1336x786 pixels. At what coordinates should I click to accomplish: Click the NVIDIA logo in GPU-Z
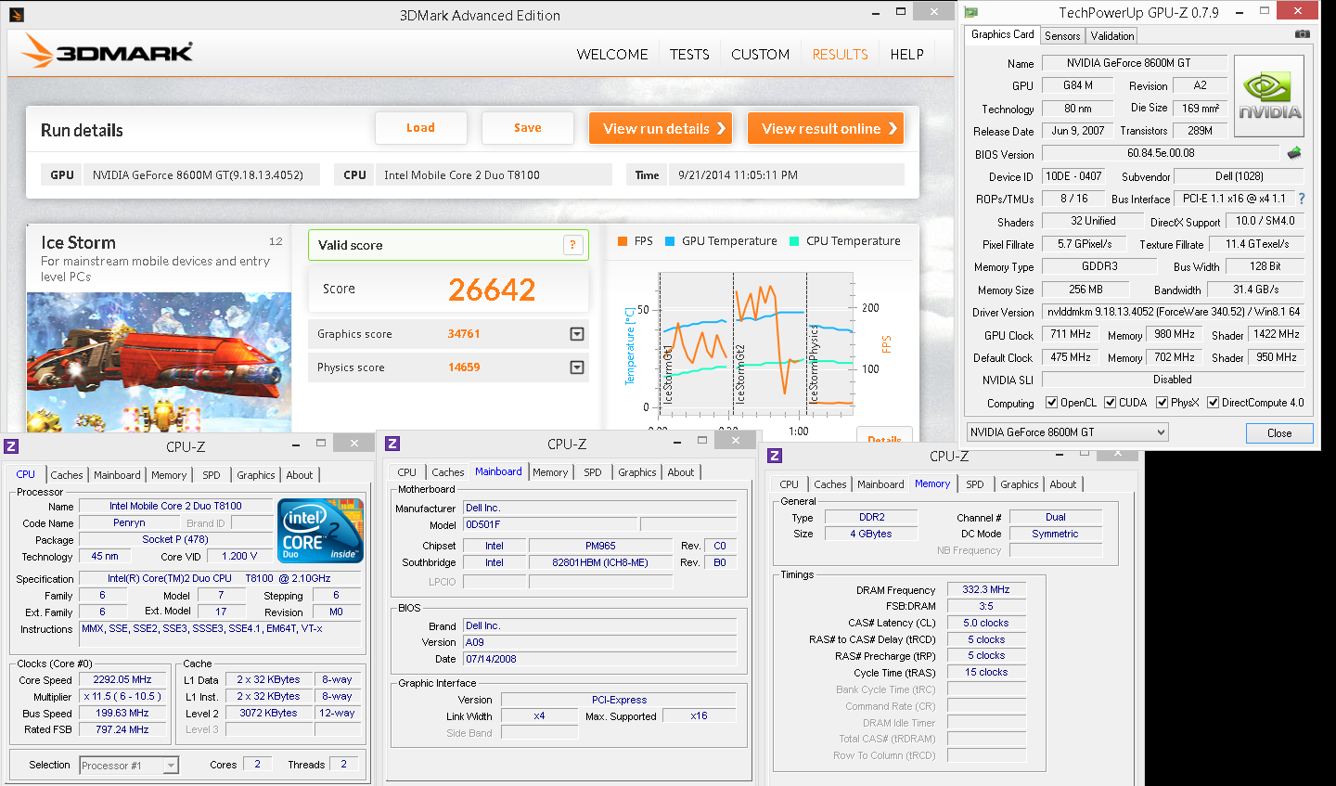[1269, 97]
